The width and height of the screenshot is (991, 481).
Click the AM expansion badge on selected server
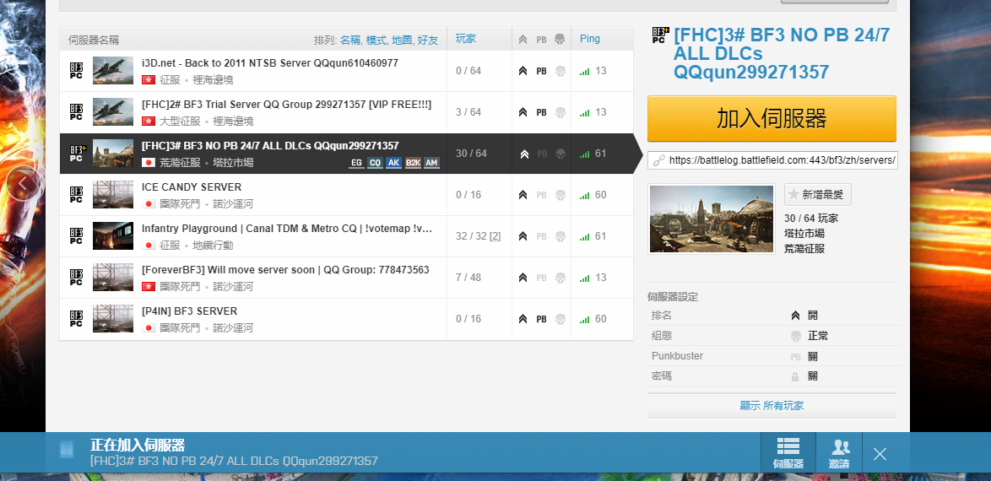pyautogui.click(x=431, y=163)
